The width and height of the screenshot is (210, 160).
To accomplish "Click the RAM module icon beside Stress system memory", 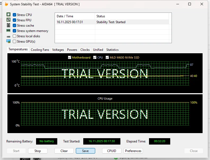I will (x=8, y=31).
